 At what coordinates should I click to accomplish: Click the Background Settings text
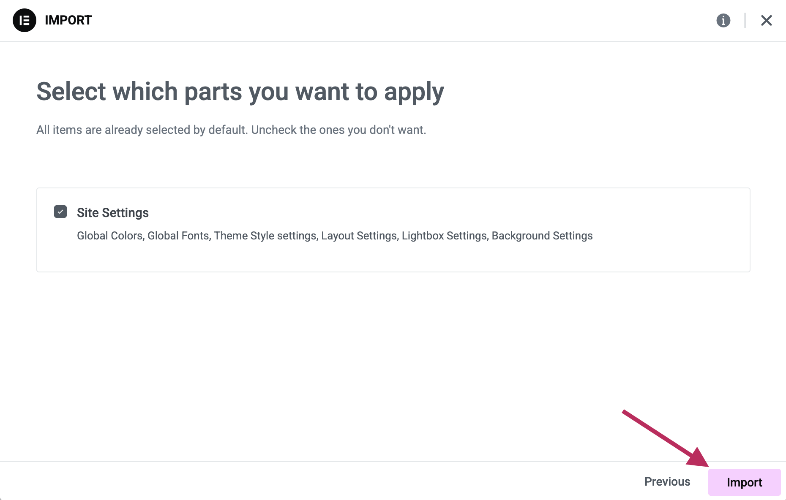(x=542, y=236)
